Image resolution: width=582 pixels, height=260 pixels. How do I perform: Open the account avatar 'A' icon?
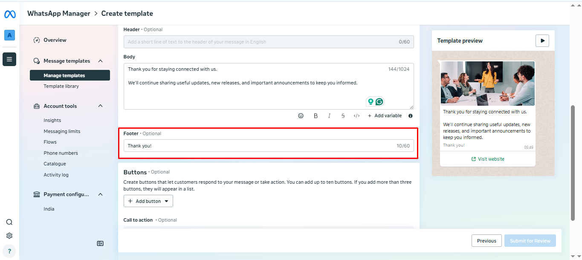point(9,35)
